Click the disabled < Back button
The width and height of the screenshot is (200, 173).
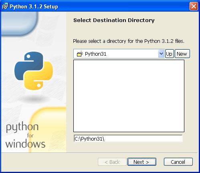point(112,162)
